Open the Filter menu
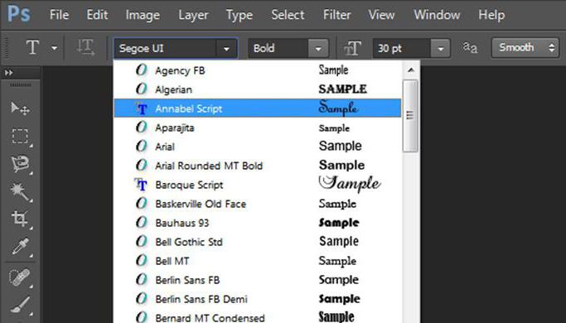566x323 pixels. [x=336, y=15]
